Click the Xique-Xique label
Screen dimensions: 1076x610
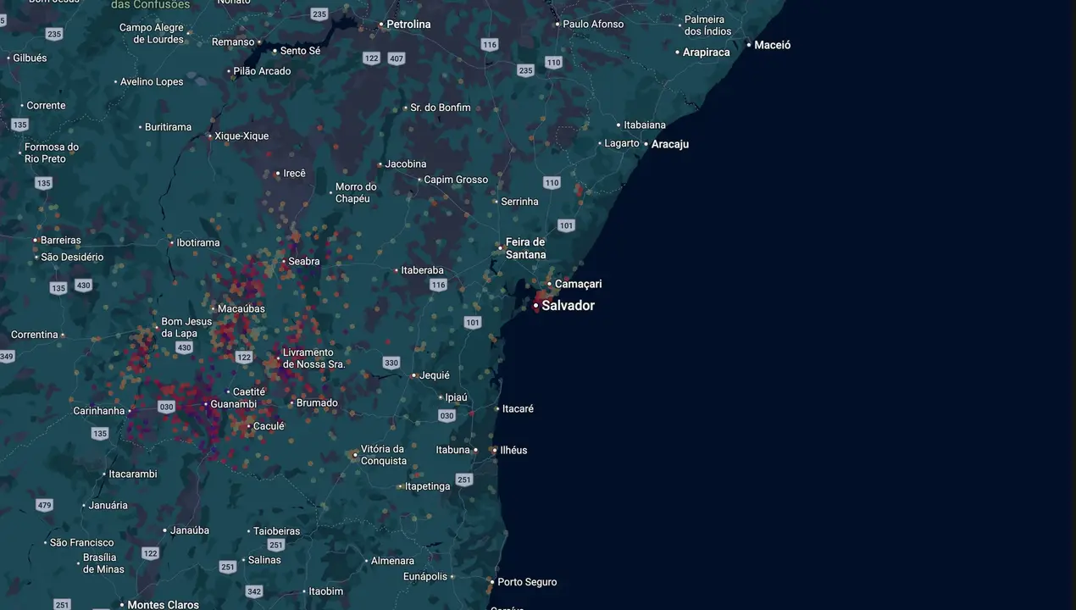[241, 136]
